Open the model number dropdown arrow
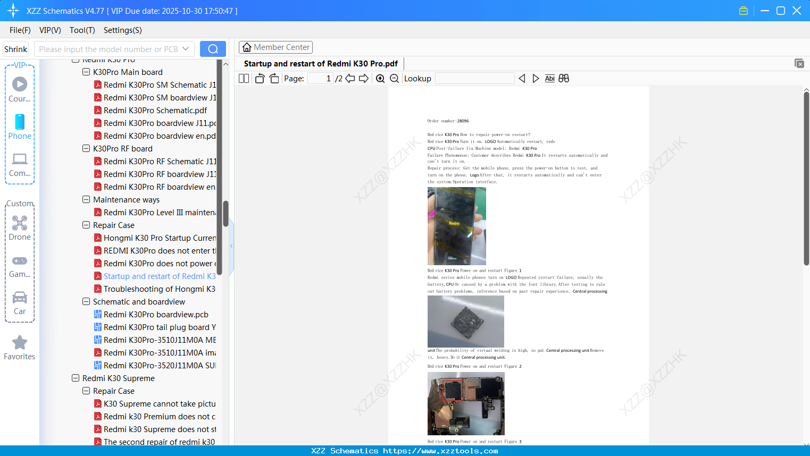 click(186, 49)
